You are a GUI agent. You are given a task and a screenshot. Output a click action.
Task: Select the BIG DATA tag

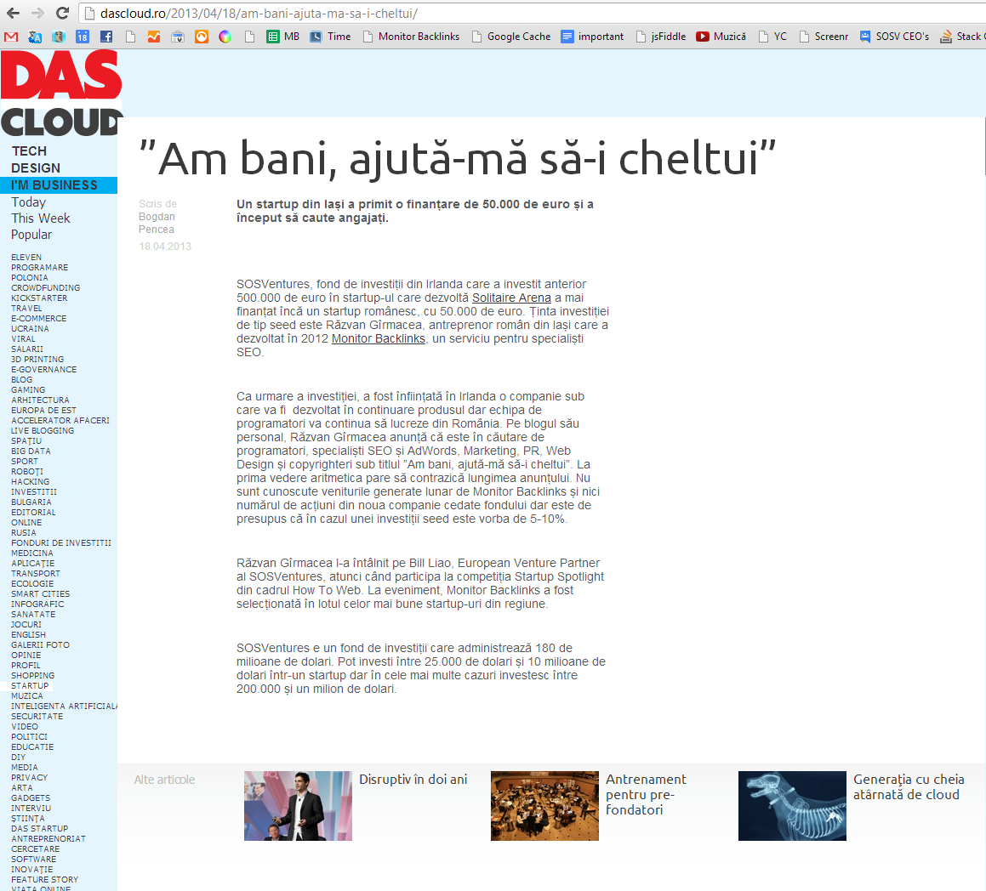(x=31, y=451)
